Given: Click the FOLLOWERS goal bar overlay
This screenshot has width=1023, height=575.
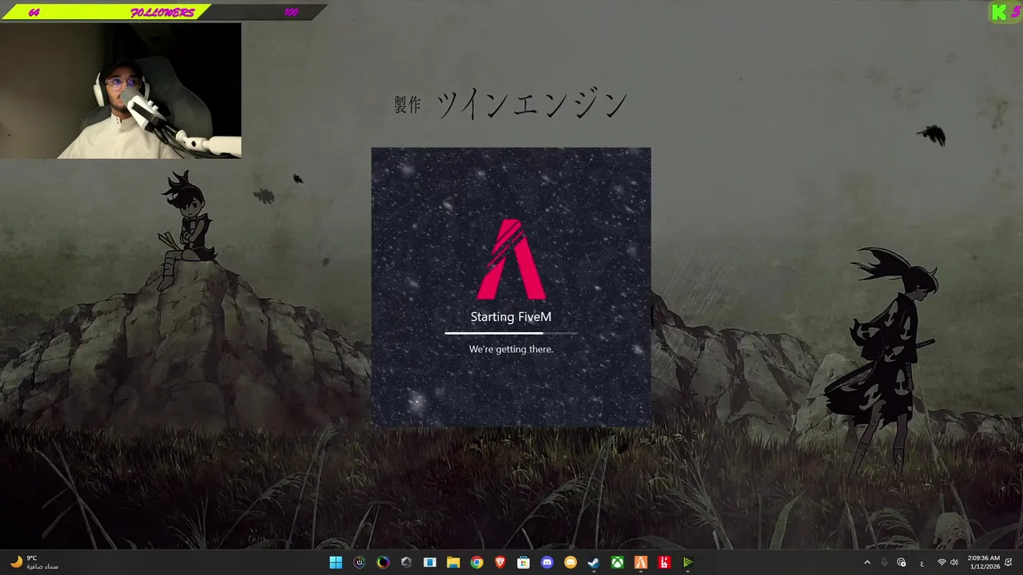Looking at the screenshot, I should pyautogui.click(x=163, y=12).
